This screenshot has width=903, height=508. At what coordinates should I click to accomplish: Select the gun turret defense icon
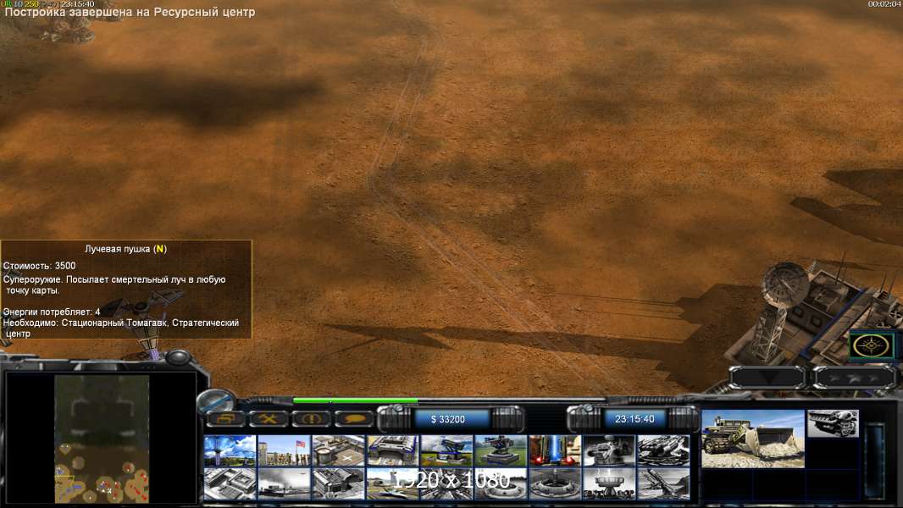pyautogui.click(x=501, y=450)
